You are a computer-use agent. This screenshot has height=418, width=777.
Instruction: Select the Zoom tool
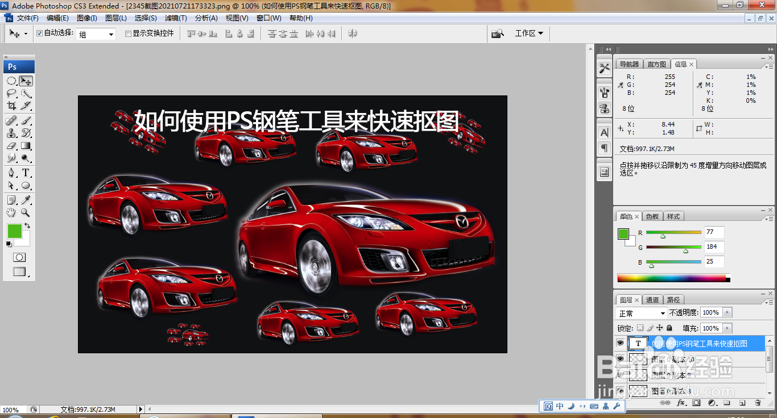pyautogui.click(x=26, y=212)
